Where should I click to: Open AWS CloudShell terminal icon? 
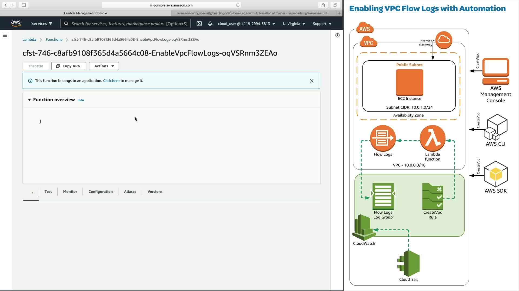point(199,24)
